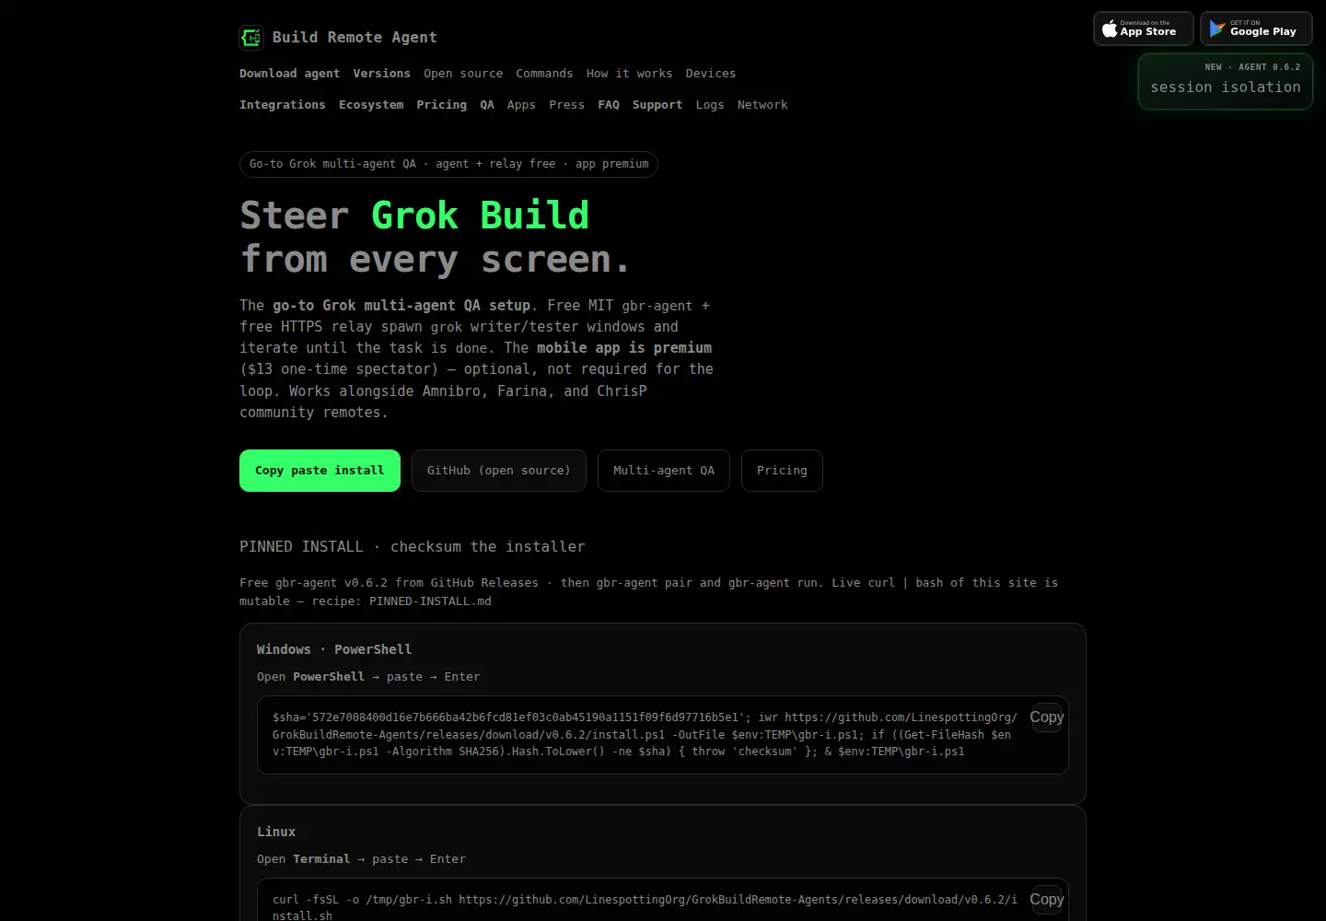Open the Network nav link
Viewport: 1326px width, 921px height.
[x=762, y=105]
